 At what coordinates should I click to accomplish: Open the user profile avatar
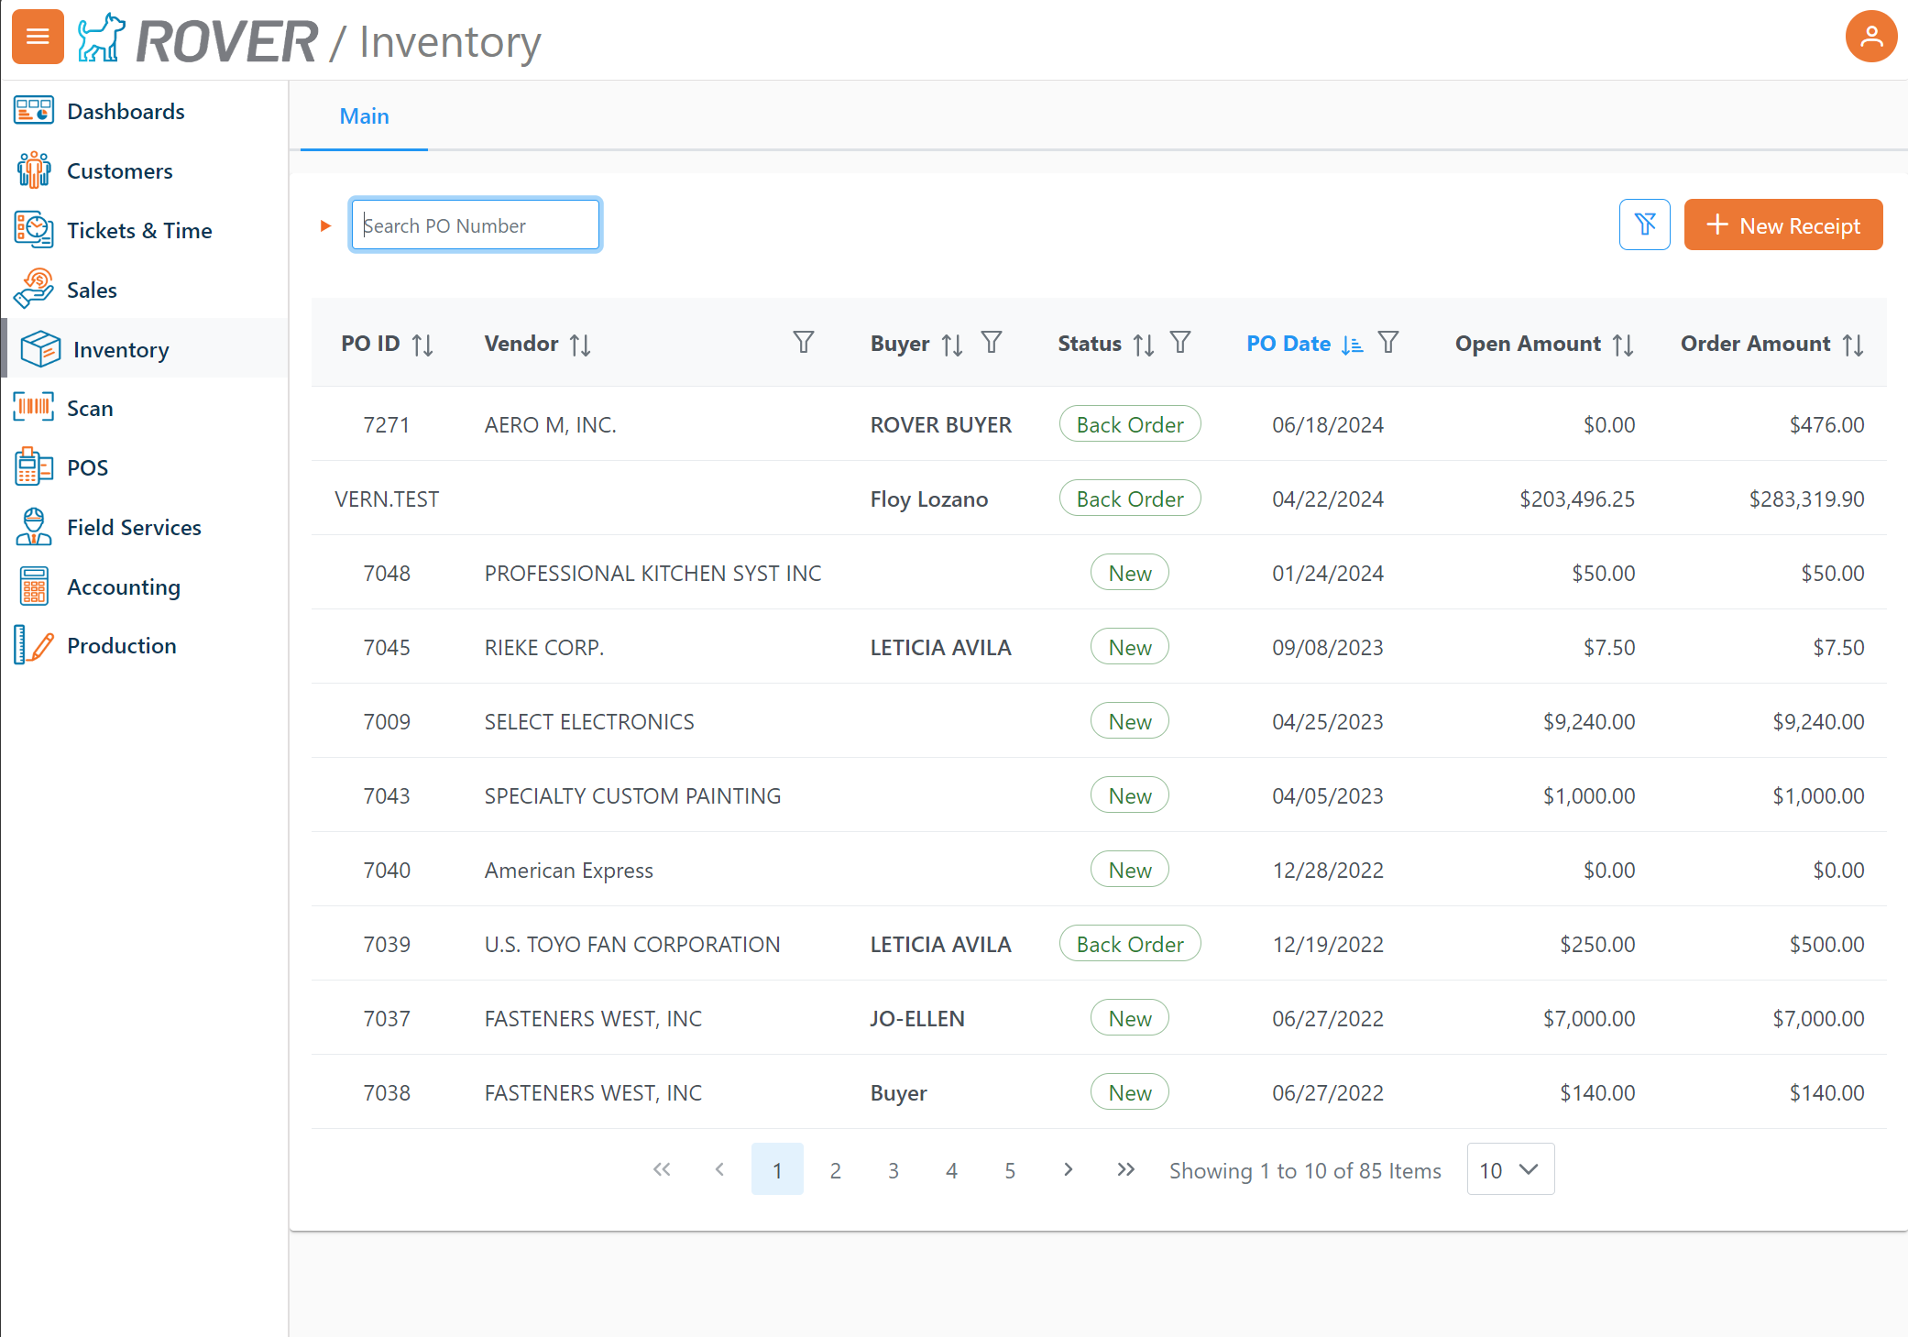click(x=1870, y=37)
